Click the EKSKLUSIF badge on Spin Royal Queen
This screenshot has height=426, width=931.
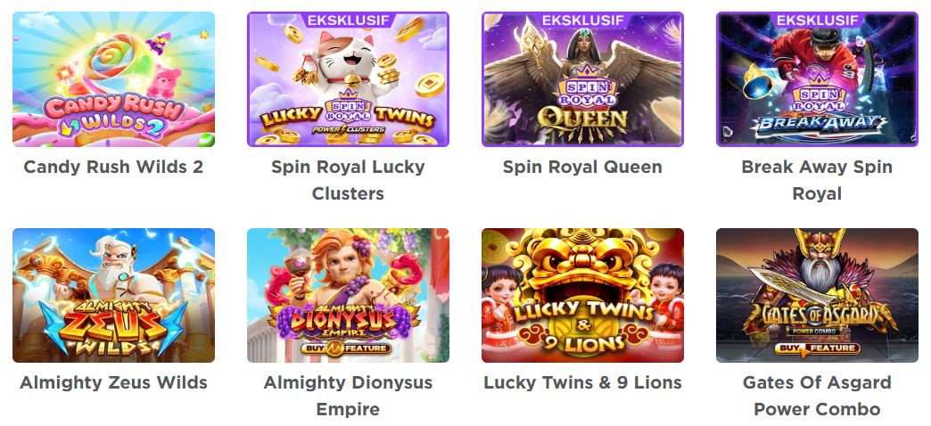[582, 20]
